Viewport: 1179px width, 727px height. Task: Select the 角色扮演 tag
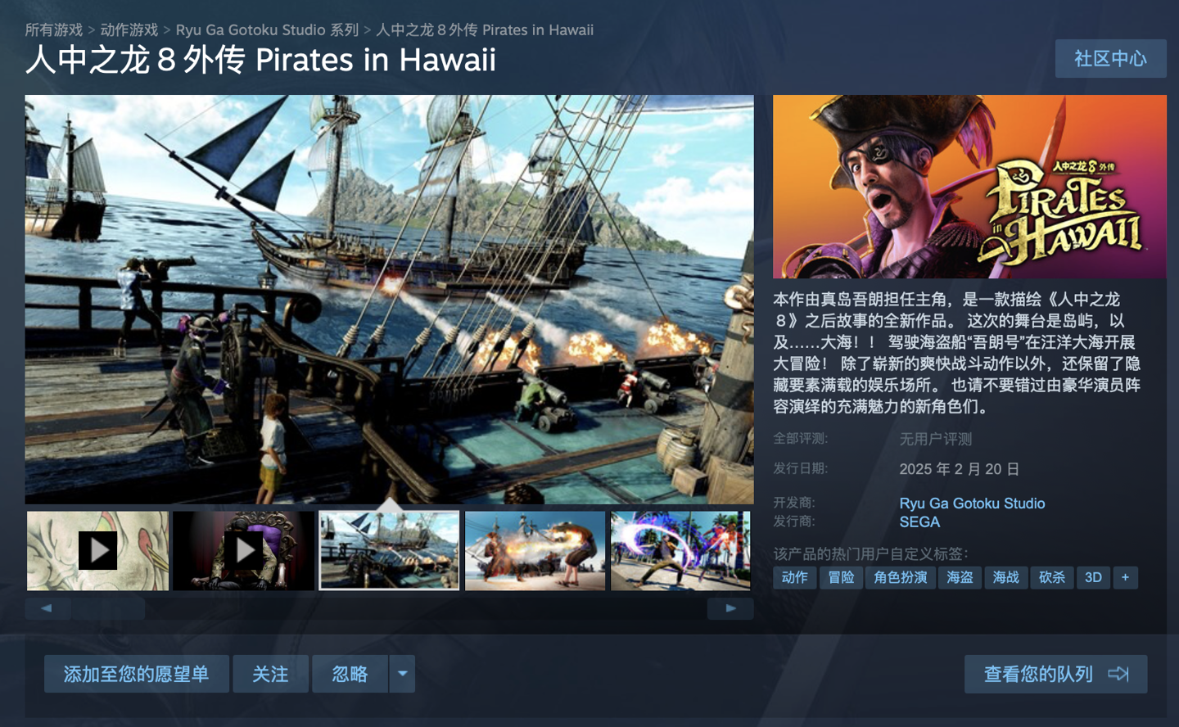click(x=901, y=577)
